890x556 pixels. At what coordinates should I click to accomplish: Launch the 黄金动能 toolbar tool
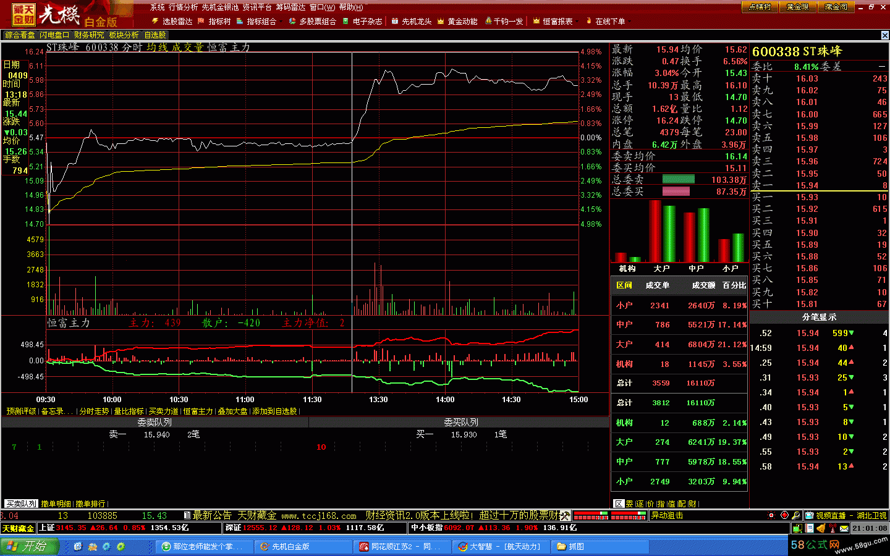(x=457, y=21)
